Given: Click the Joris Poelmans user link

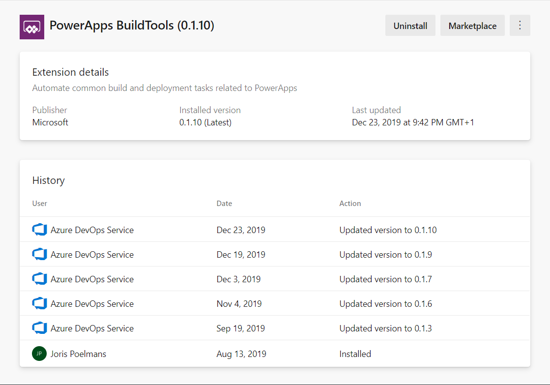Looking at the screenshot, I should pos(78,354).
